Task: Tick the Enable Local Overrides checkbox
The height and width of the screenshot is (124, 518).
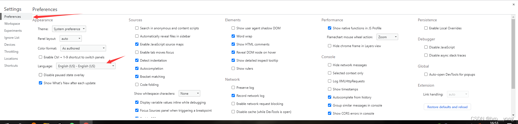Action: pos(426,28)
